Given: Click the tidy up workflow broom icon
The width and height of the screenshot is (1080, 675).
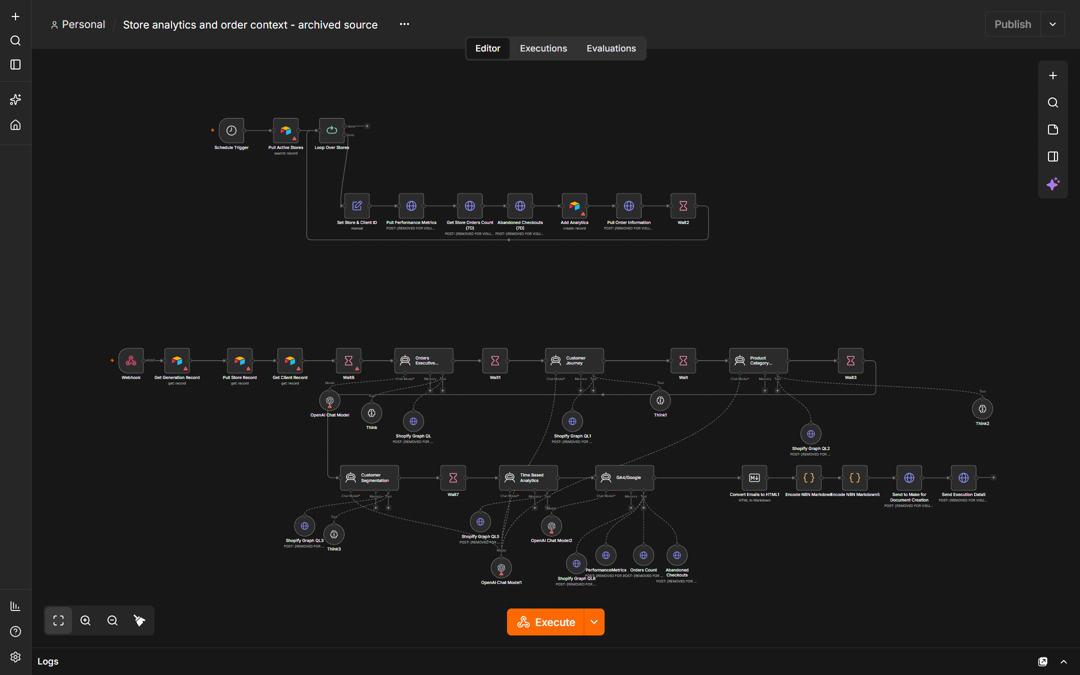Looking at the screenshot, I should point(139,620).
